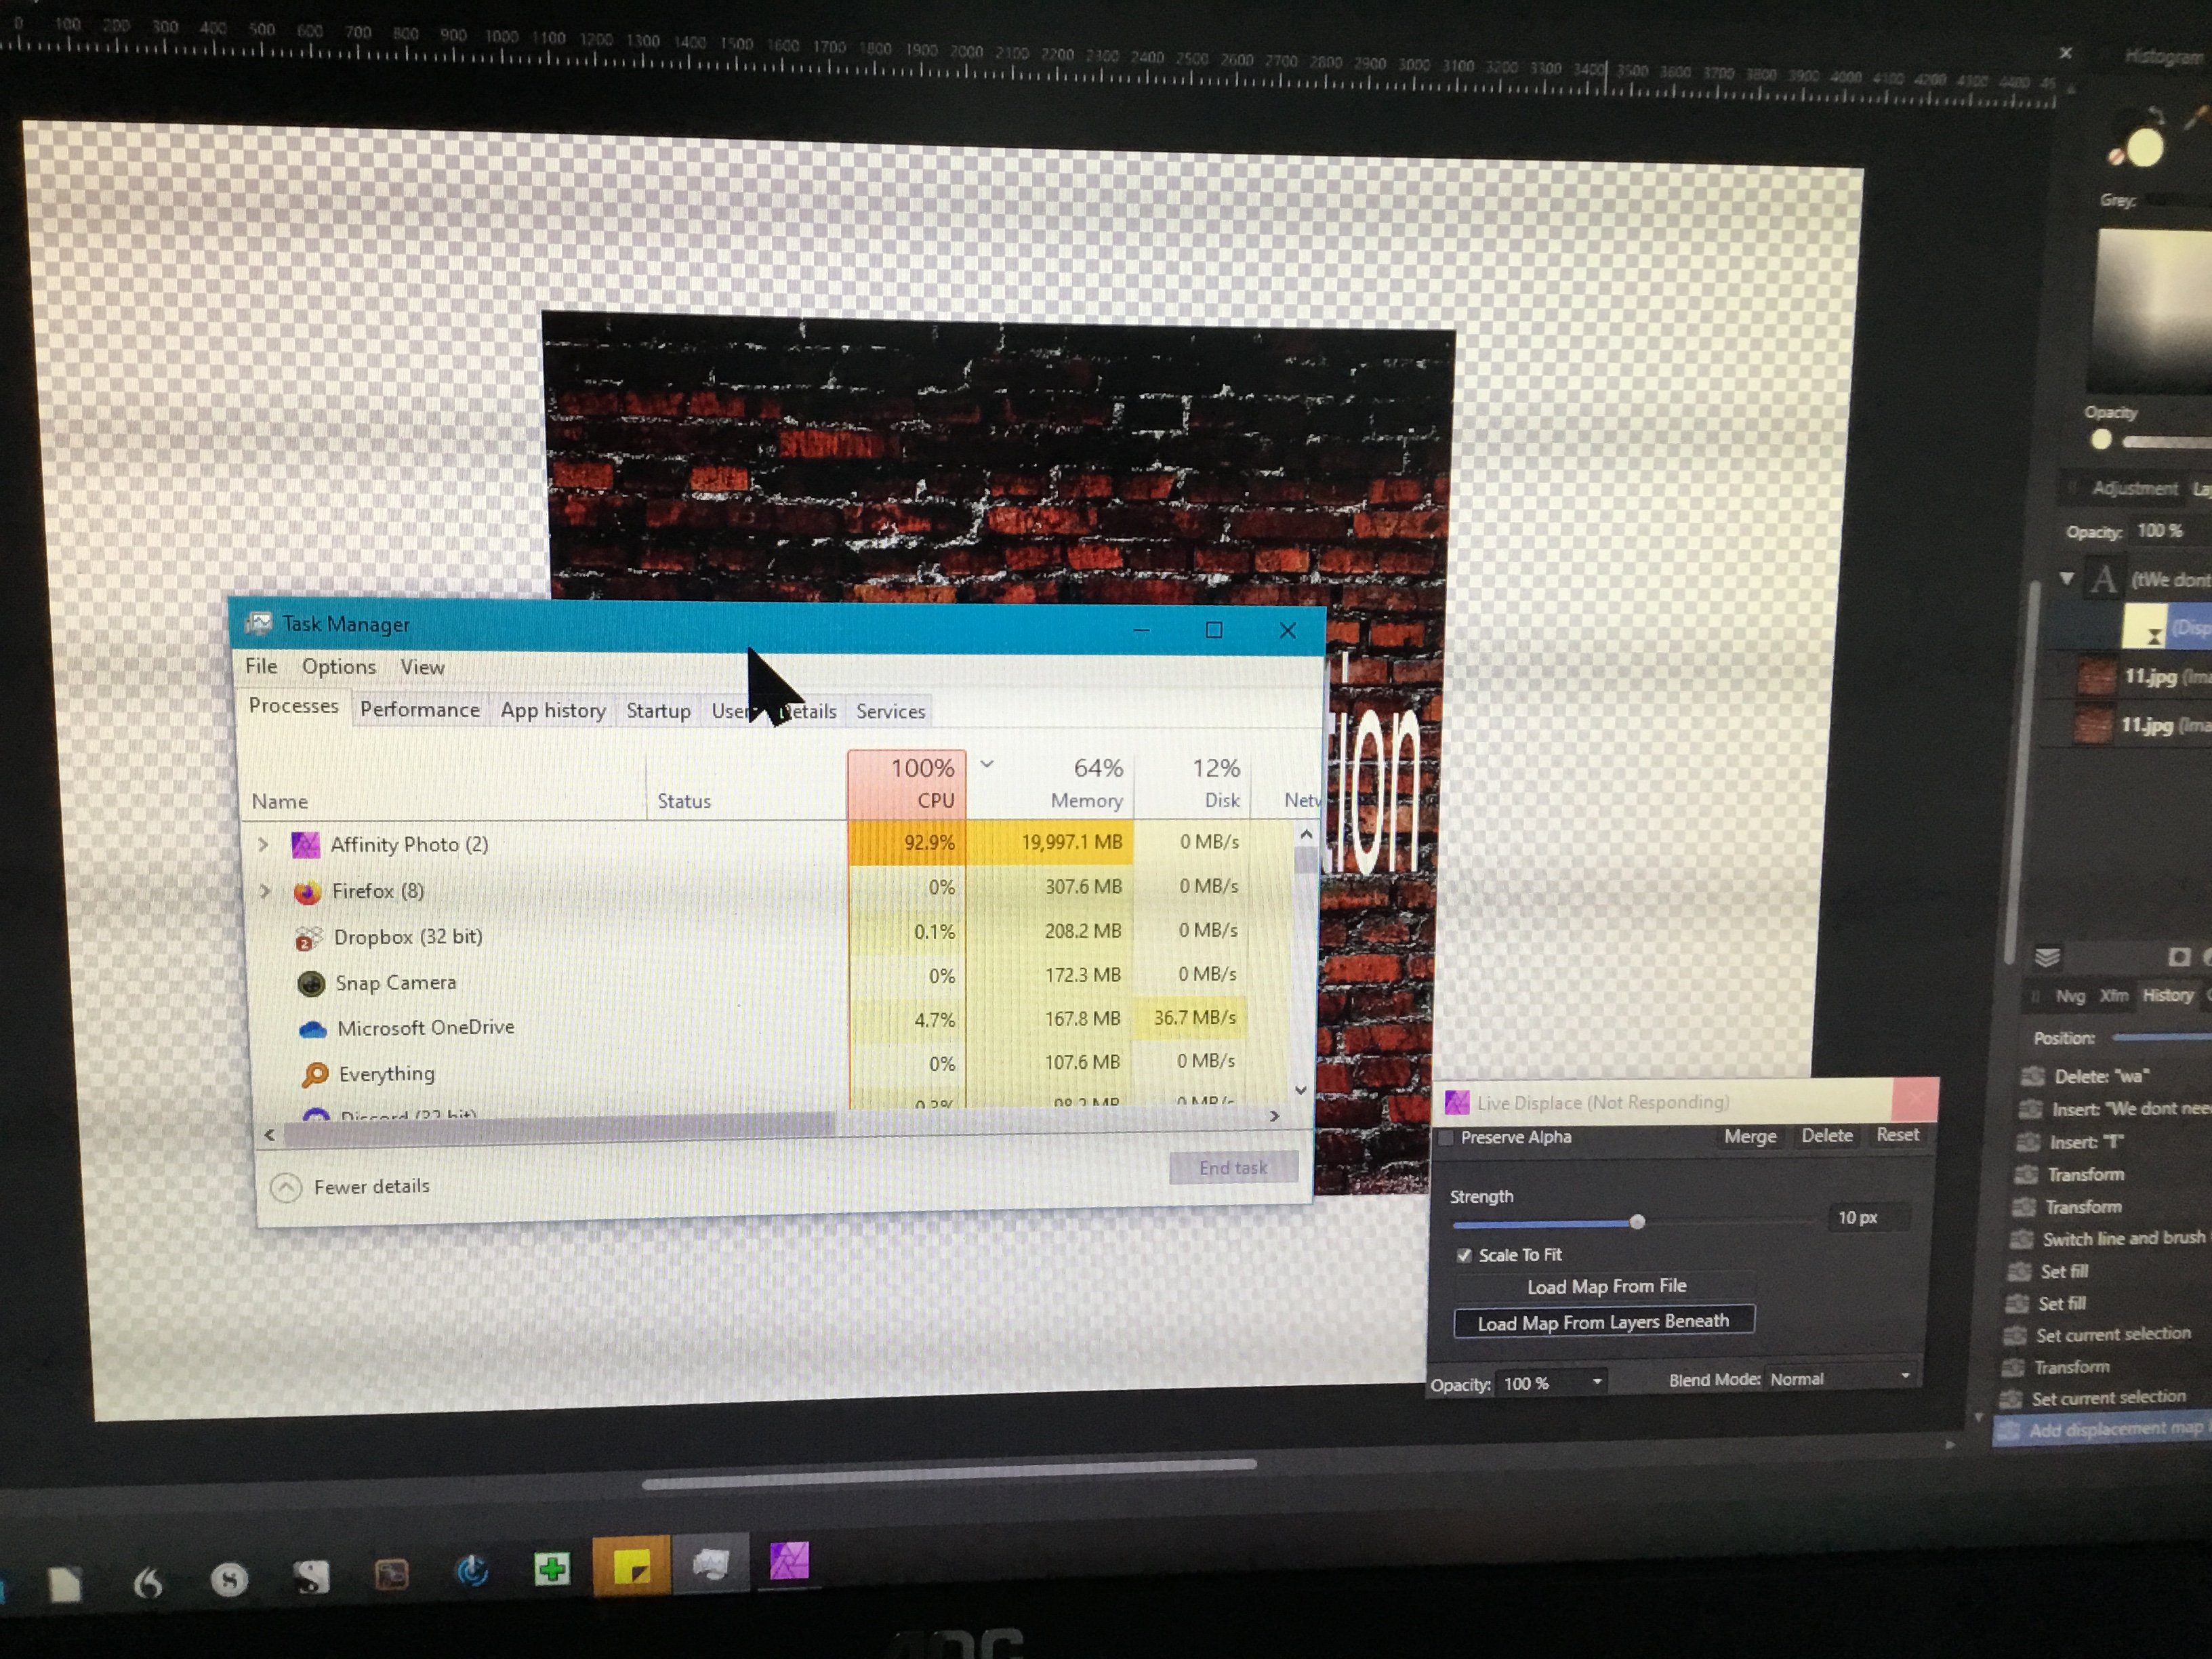Screen dimensions: 2212x1659
Task: Collapse the text layer disclosure triangle
Action: [x=2066, y=579]
